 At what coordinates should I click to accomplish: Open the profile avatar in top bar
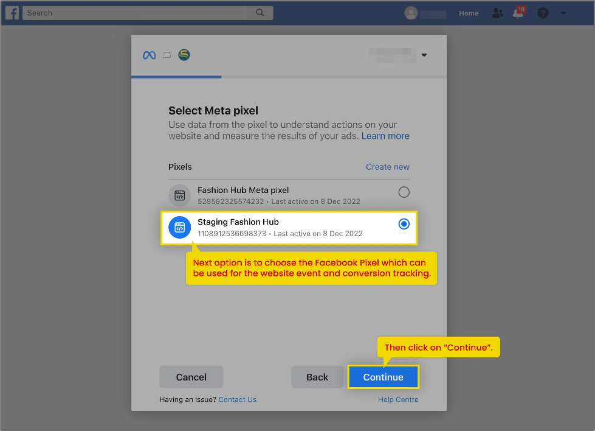click(x=411, y=13)
